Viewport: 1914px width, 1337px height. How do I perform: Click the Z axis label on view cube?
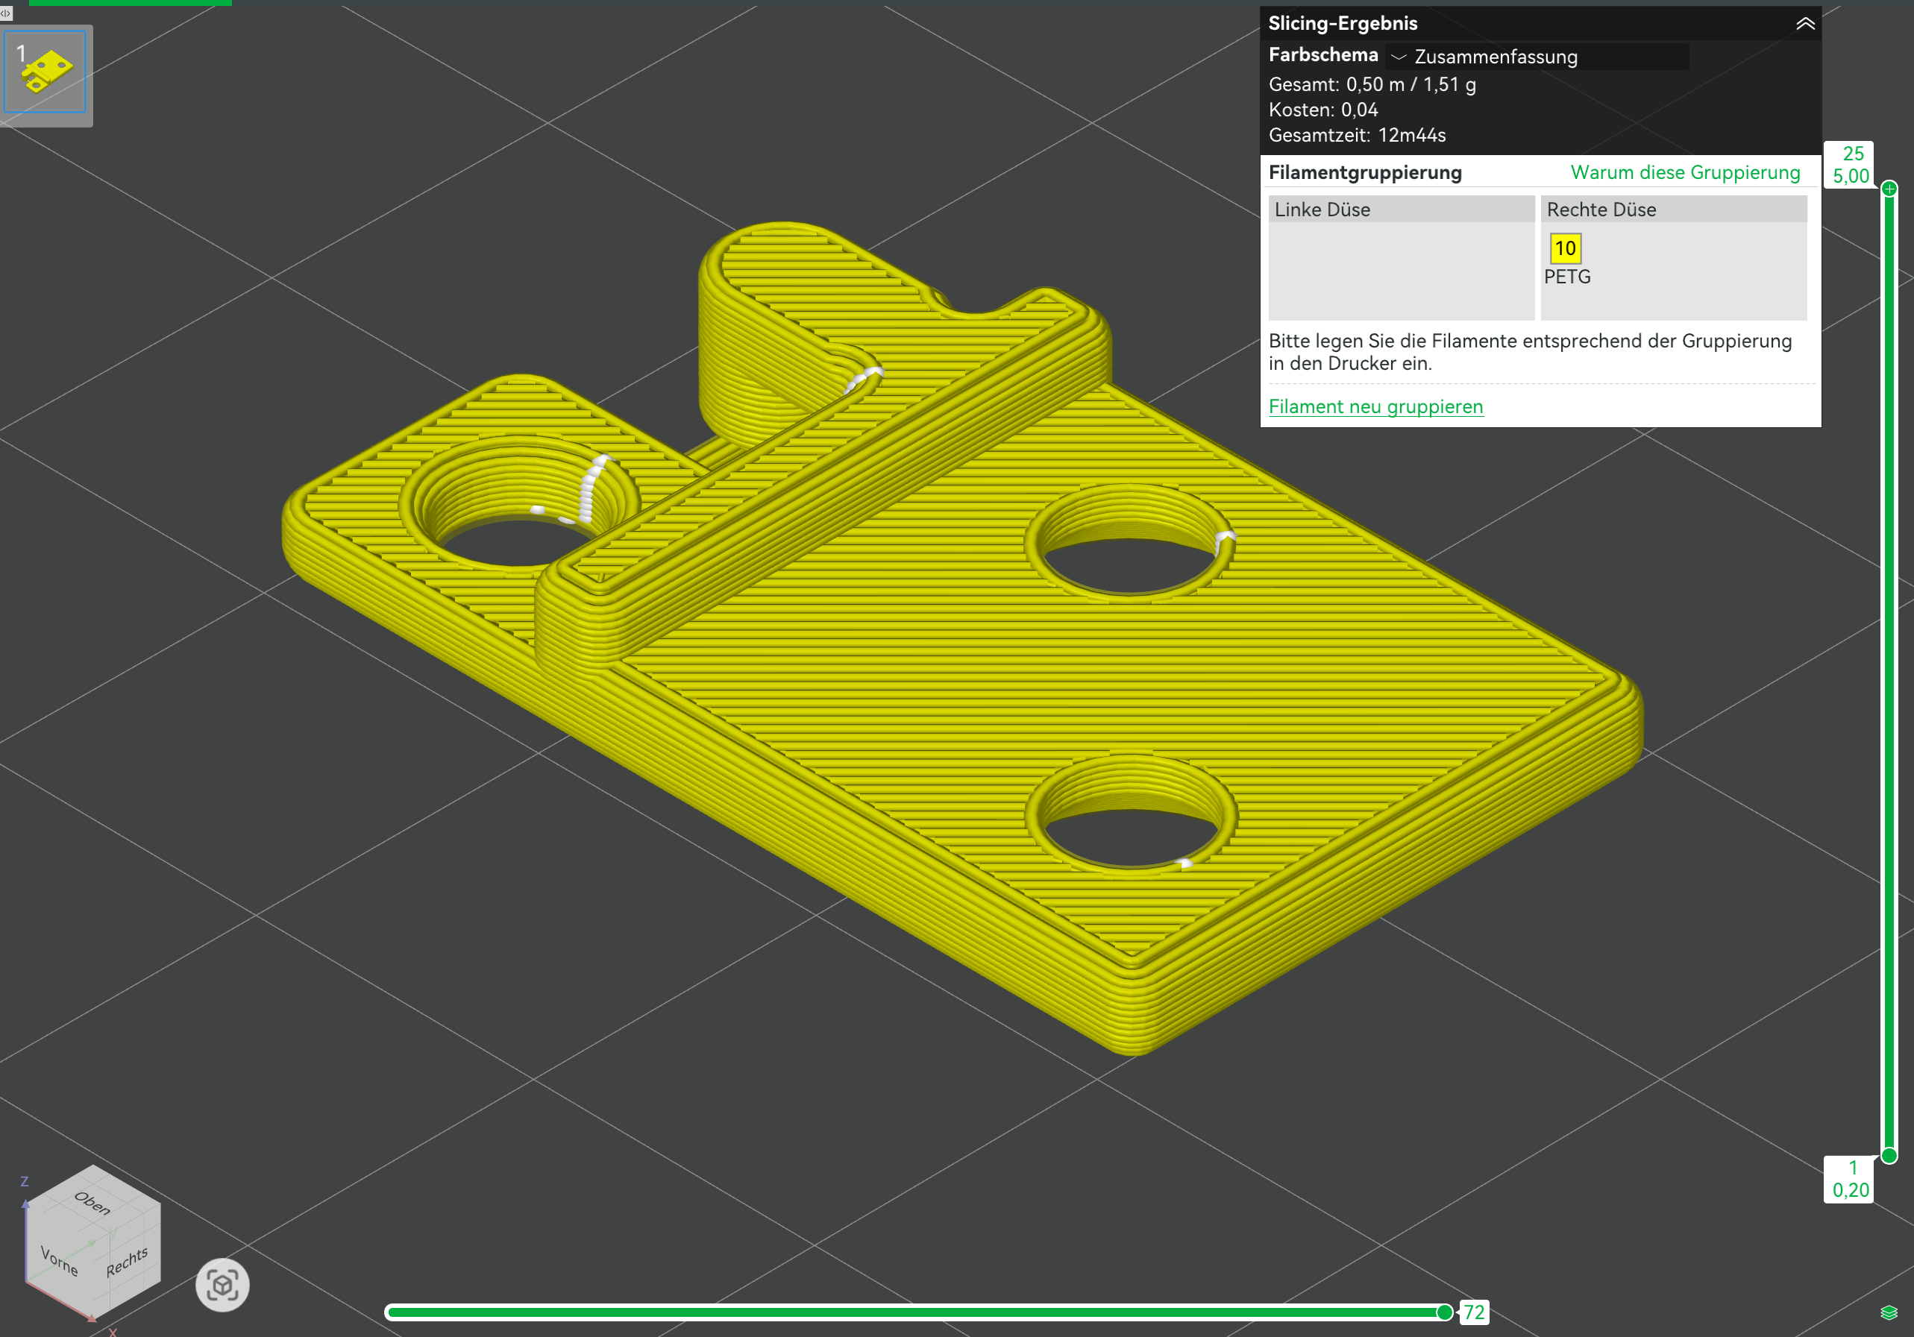coord(24,1181)
